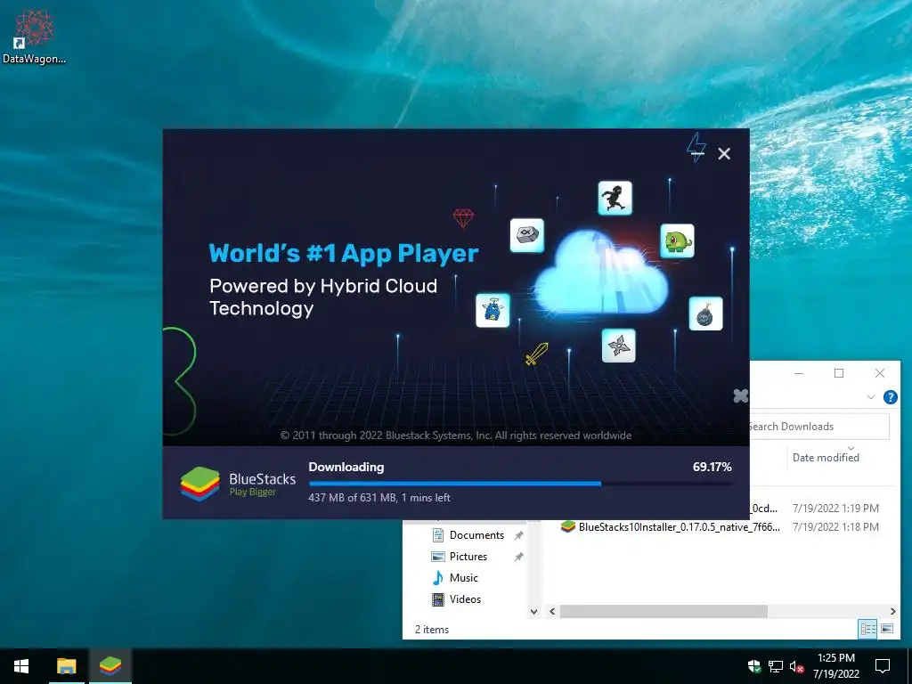This screenshot has width=912, height=684.
Task: Open Videos in File Explorer sidebar
Action: point(465,599)
